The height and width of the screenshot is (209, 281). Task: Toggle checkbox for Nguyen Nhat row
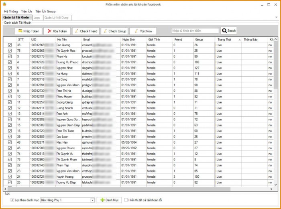click(x=10, y=68)
